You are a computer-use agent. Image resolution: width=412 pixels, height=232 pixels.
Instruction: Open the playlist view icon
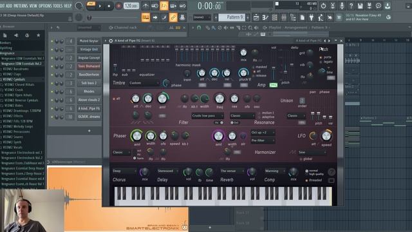(x=256, y=17)
